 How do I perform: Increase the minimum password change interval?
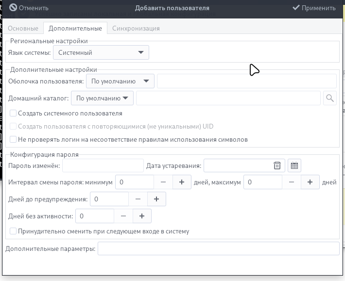coord(182,182)
